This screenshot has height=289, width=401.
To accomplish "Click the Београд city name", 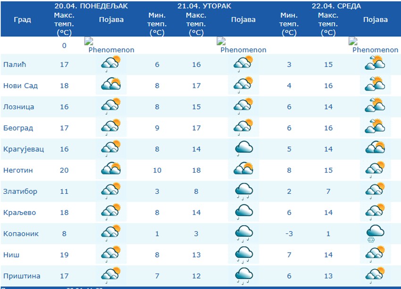I will [18, 128].
